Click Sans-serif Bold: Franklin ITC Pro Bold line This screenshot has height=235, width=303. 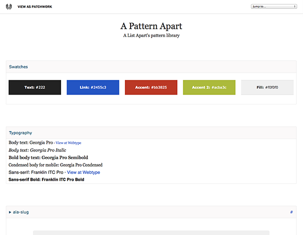(x=46, y=180)
